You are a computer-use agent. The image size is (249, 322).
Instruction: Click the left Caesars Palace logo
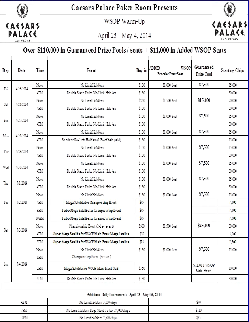pyautogui.click(x=22, y=22)
